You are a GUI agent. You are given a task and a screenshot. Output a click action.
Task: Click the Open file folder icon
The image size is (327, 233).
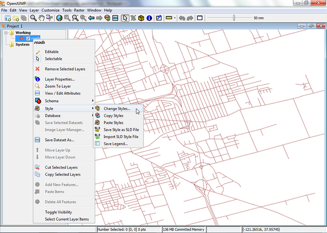click(15, 18)
